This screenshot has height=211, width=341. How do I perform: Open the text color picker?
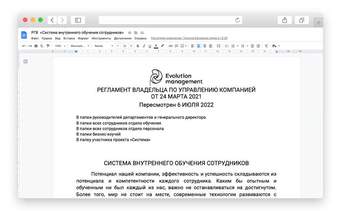click(x=156, y=46)
